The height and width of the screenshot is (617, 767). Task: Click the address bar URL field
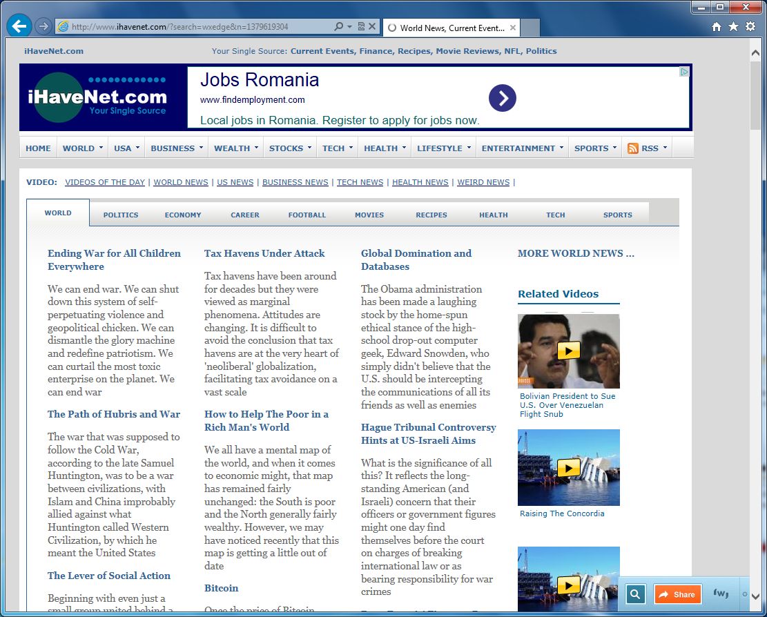click(x=201, y=26)
